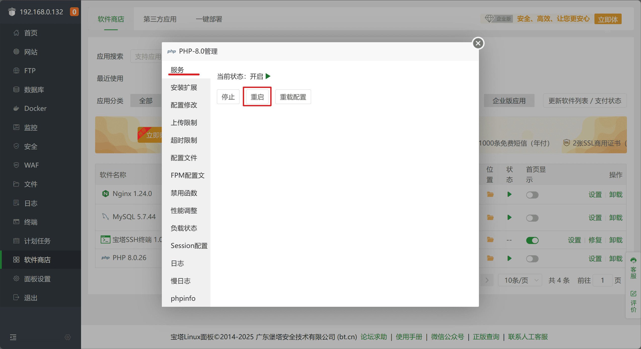The image size is (641, 349).
Task: Open 论坛求助 footer link
Action: point(373,337)
